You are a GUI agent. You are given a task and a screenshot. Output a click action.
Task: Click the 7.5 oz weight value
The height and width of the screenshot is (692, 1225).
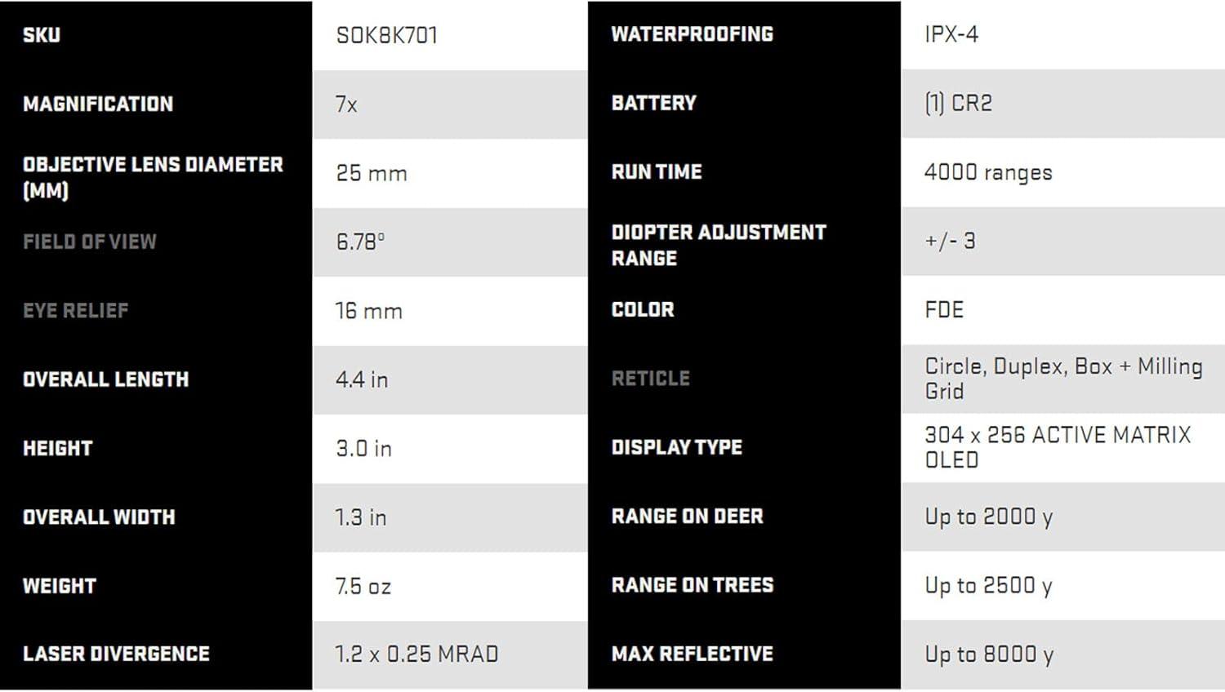(363, 586)
